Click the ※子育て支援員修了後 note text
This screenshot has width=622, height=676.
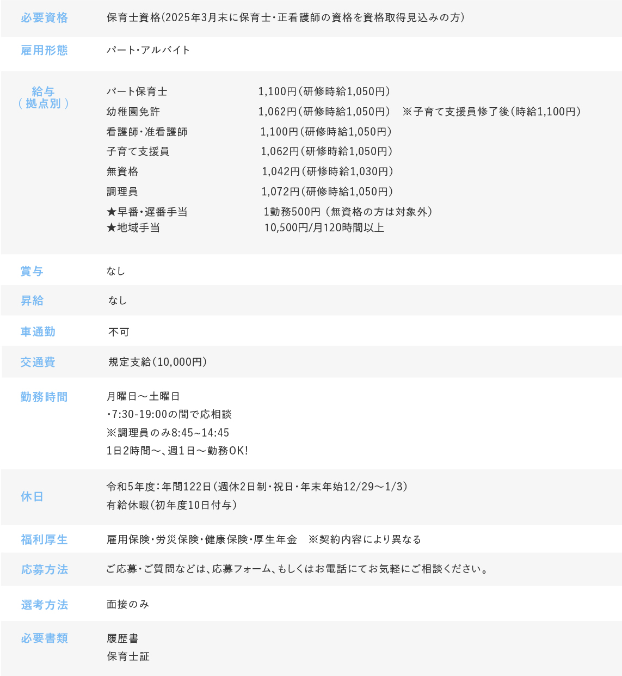pyautogui.click(x=492, y=112)
